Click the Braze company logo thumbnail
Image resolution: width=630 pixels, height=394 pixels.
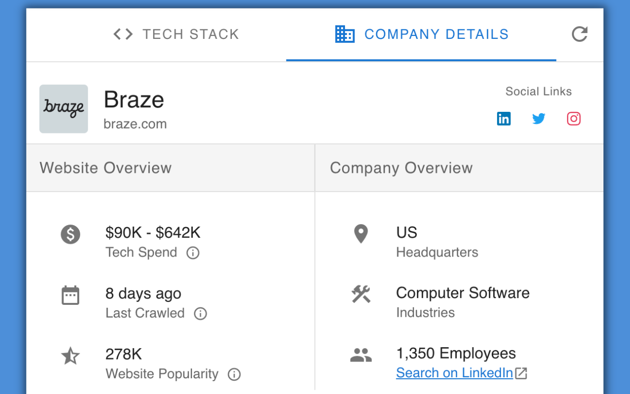coord(63,109)
